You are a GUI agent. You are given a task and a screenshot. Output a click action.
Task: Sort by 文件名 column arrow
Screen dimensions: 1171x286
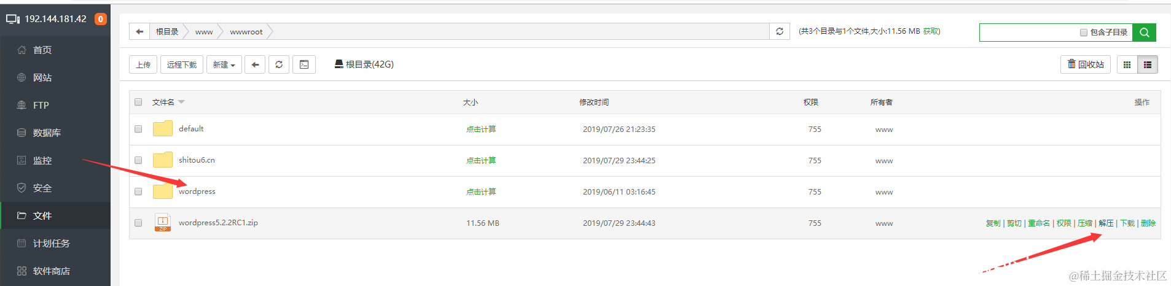coord(181,102)
